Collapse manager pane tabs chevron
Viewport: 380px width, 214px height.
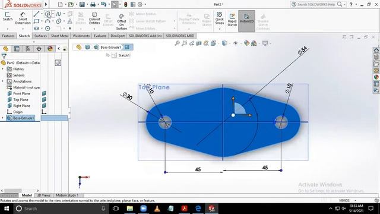pyautogui.click(x=59, y=49)
